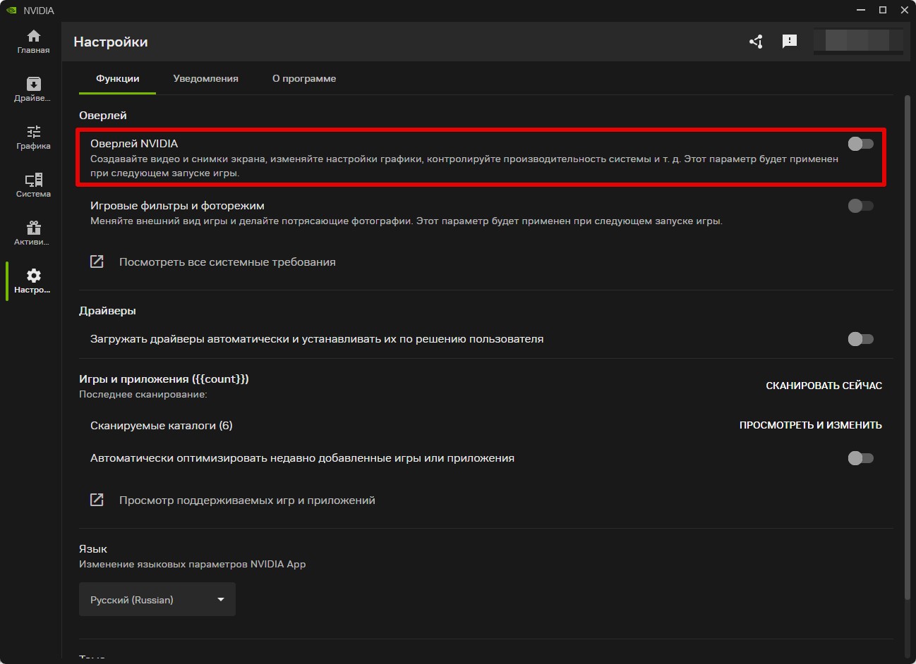Enable the Оверлей NVIDIA toggle
Screen dimensions: 916x664
(x=860, y=144)
